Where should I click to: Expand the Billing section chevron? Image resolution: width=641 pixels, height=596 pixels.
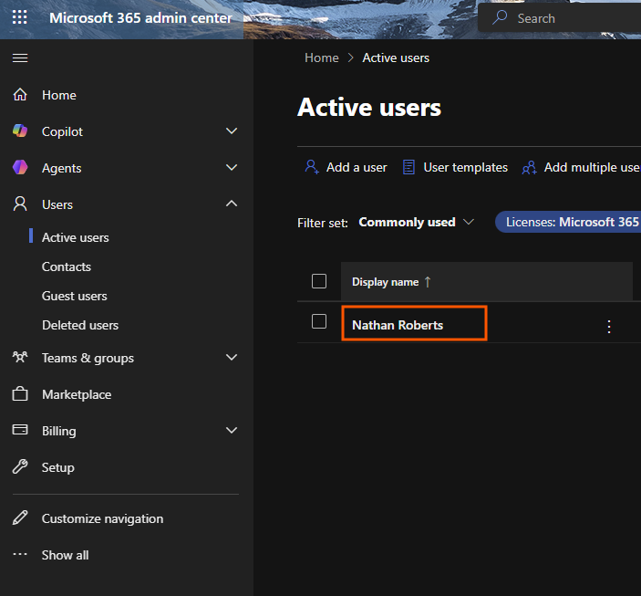tap(232, 430)
